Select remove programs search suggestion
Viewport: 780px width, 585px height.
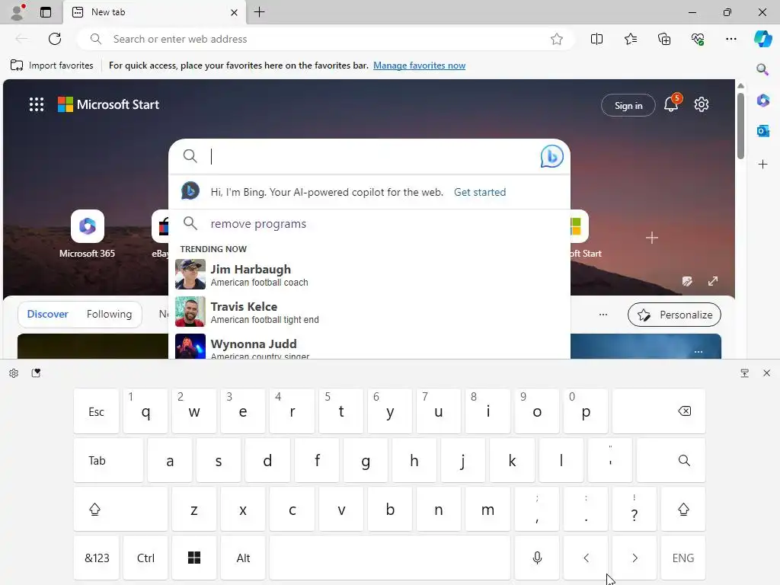(369, 224)
